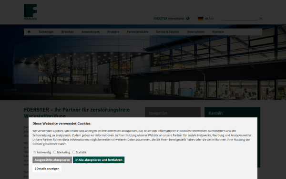Click the Imagefilm panel heading

tap(158, 113)
